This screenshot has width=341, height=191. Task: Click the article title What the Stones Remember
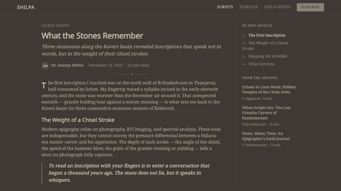click(92, 36)
